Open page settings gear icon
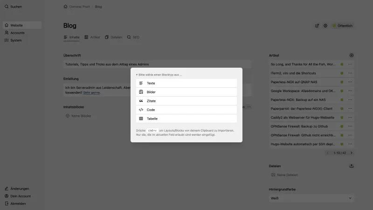373x210 pixels. tap(325, 26)
